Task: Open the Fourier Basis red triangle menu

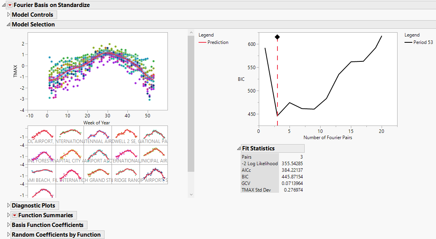Action: tap(10, 5)
